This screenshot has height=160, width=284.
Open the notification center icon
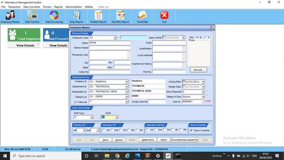277,156
